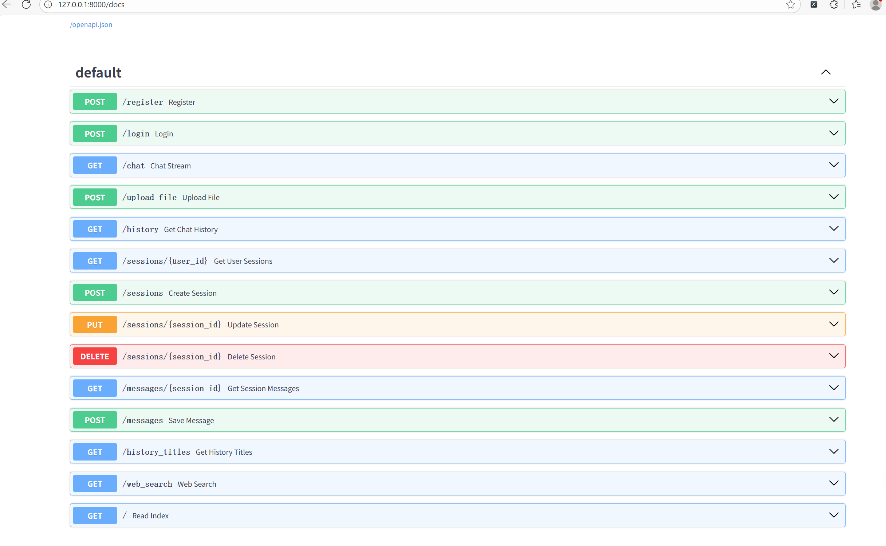Click the browser back arrow icon

(7, 4)
